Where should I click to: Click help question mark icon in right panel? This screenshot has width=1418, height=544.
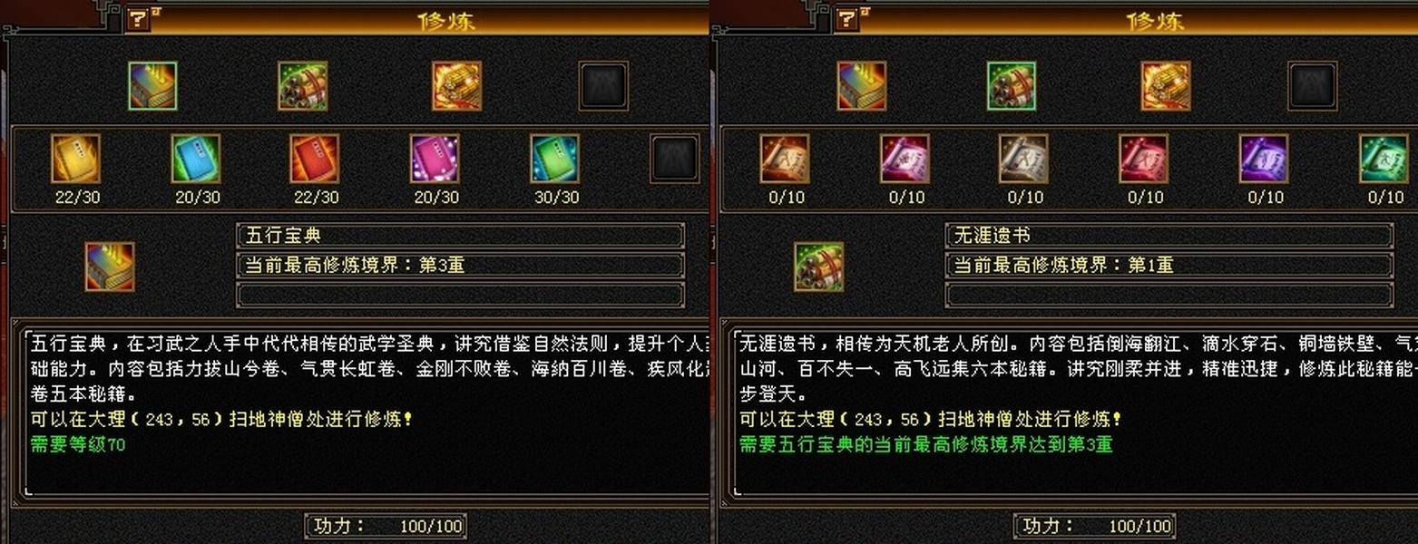(x=846, y=19)
